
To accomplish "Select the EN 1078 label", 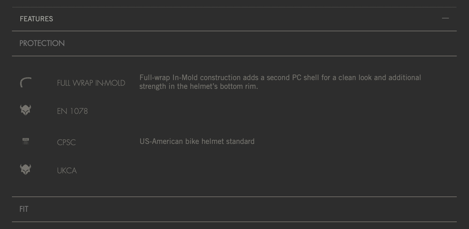I will (x=72, y=111).
